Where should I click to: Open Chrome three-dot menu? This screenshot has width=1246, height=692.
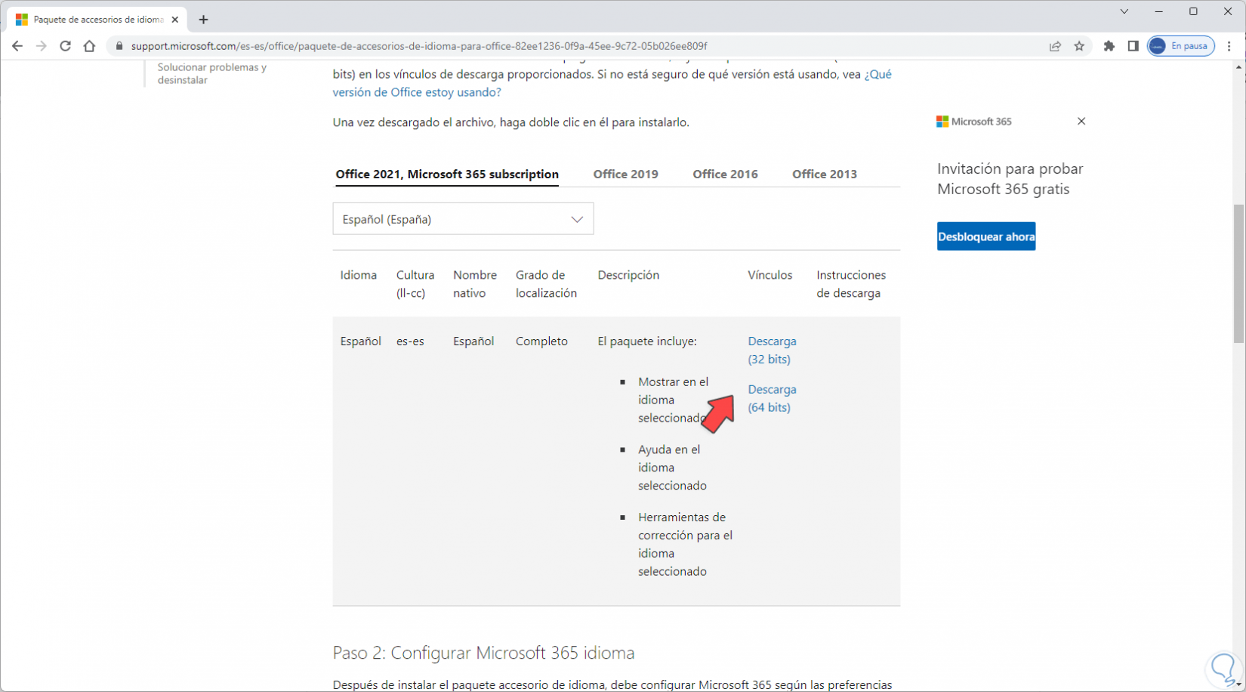1229,46
